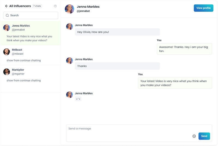Click the 7 chats badge
This screenshot has width=218, height=146.
coord(37,6)
